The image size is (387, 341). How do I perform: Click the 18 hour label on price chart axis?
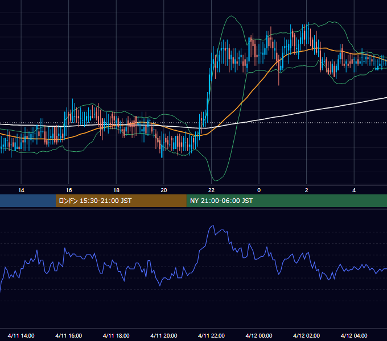[116, 190]
